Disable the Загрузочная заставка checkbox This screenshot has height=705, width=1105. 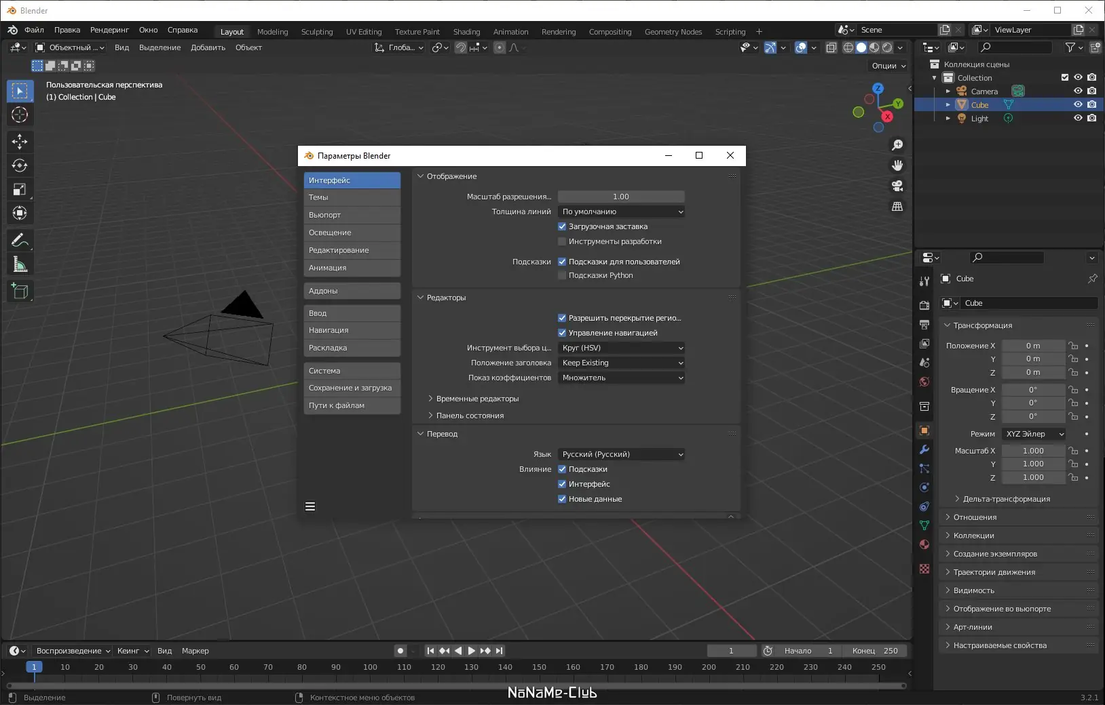tap(562, 226)
